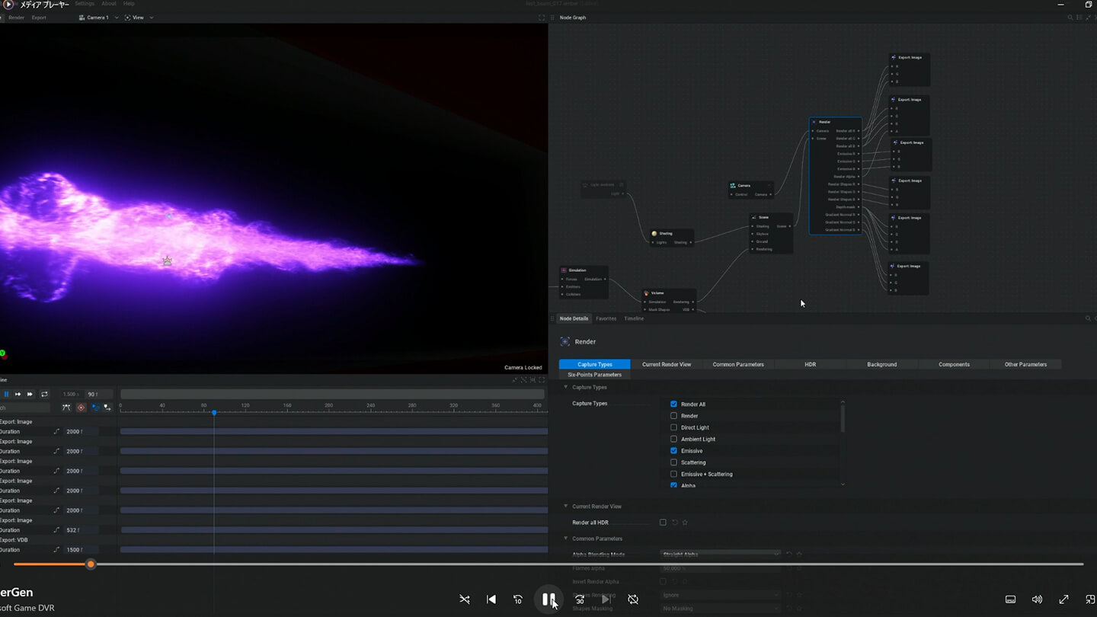Open the Favorites panel tab

pos(606,318)
